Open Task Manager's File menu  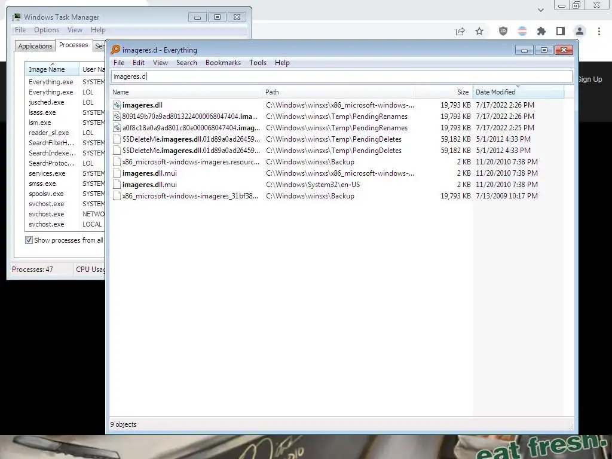click(20, 30)
